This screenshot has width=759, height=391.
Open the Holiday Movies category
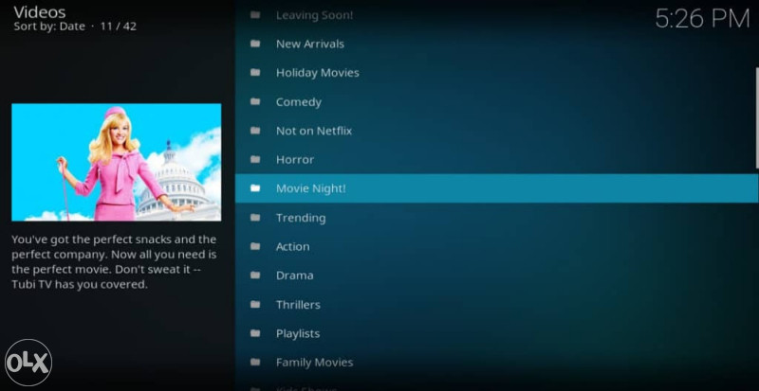click(495, 73)
